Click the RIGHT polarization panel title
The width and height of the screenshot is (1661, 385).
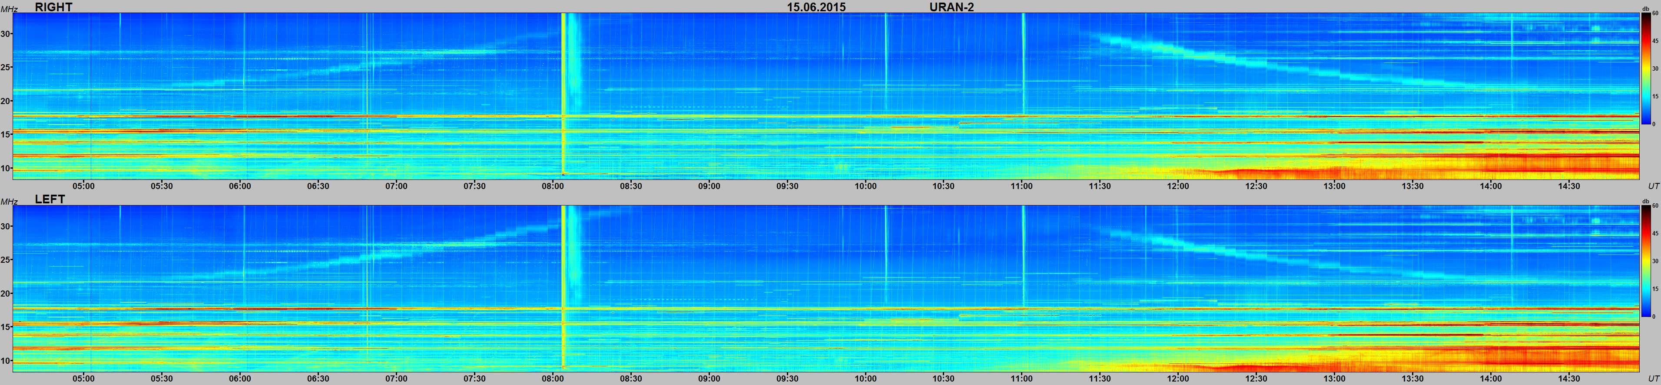[x=53, y=7]
